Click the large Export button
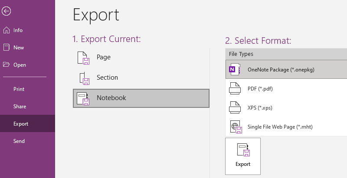Image resolution: width=347 pixels, height=178 pixels. [x=243, y=156]
